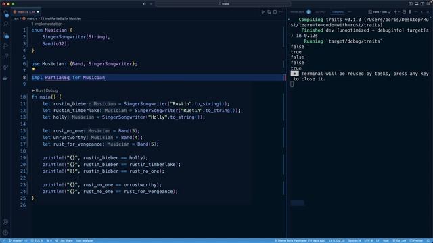433x243 pixels.
Task: Click the git blame entry in status bar
Action: 300,240
